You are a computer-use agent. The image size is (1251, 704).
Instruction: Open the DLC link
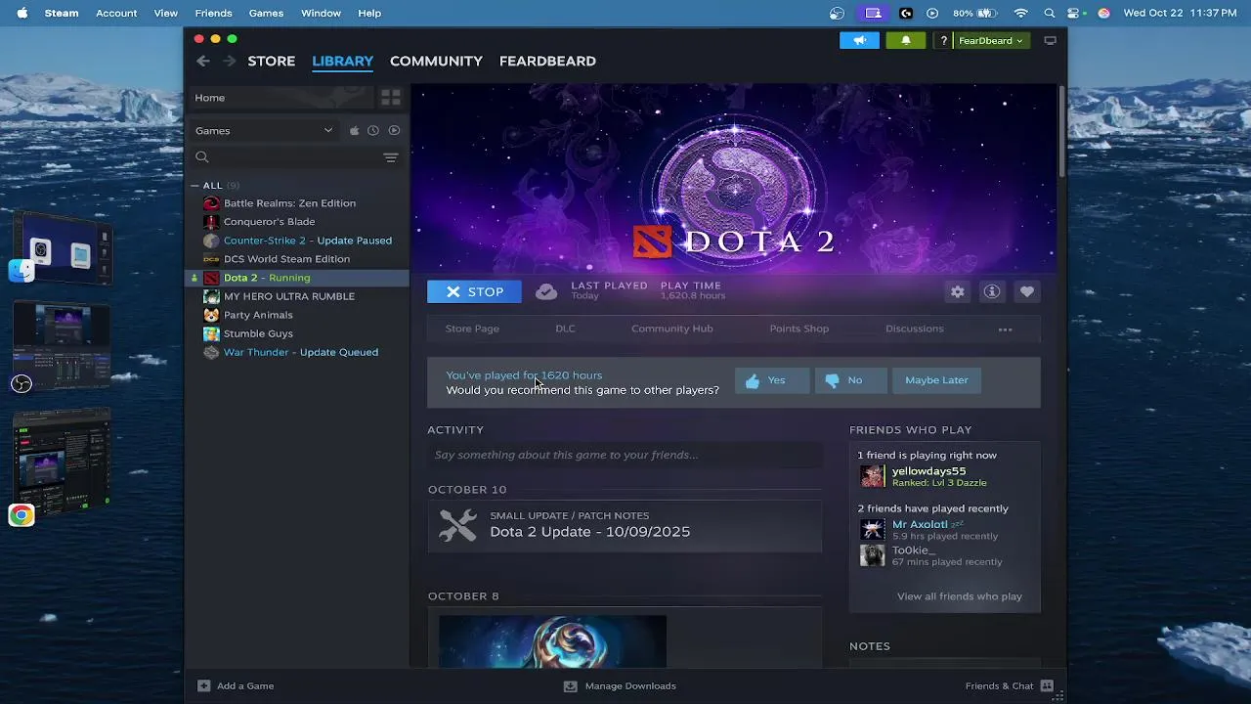[x=565, y=329]
